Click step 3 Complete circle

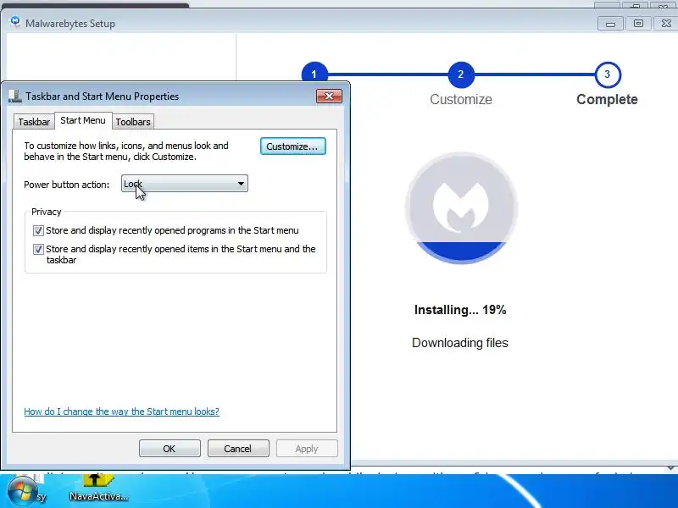tap(607, 75)
